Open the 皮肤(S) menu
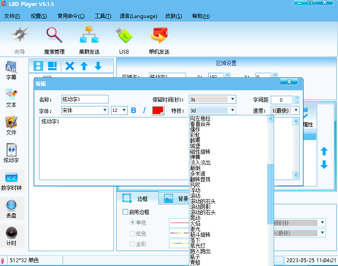This screenshot has height=266, width=338. click(174, 16)
